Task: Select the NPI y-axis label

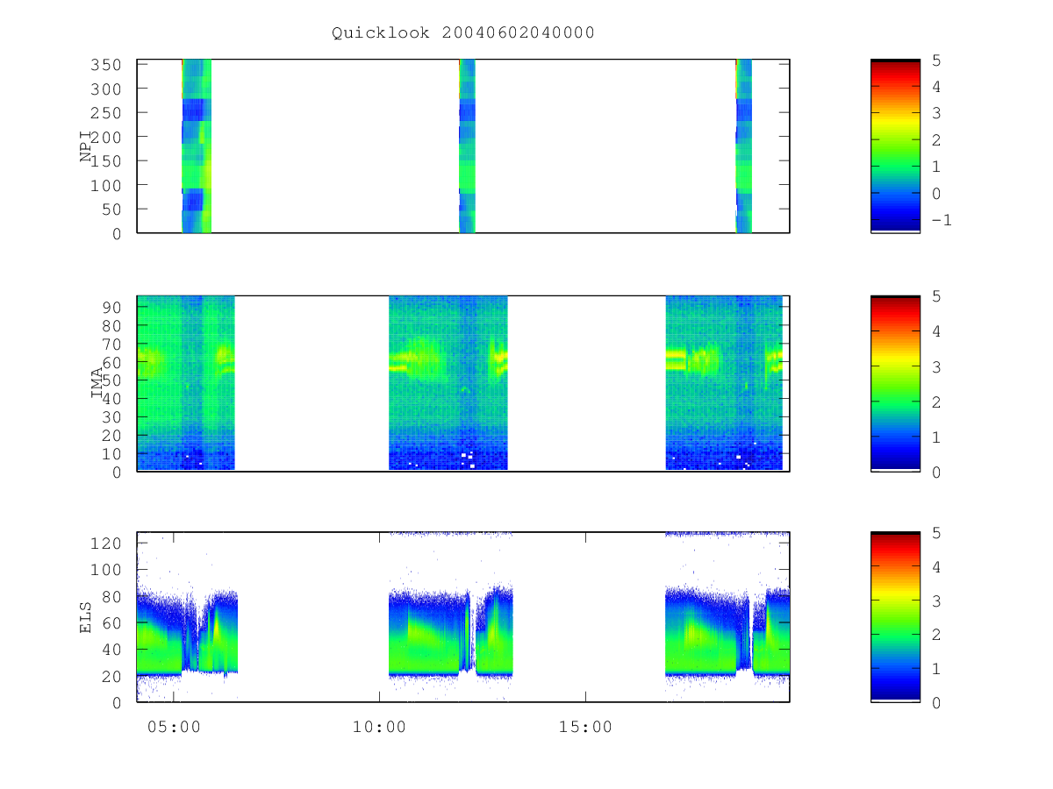Action: click(x=87, y=146)
